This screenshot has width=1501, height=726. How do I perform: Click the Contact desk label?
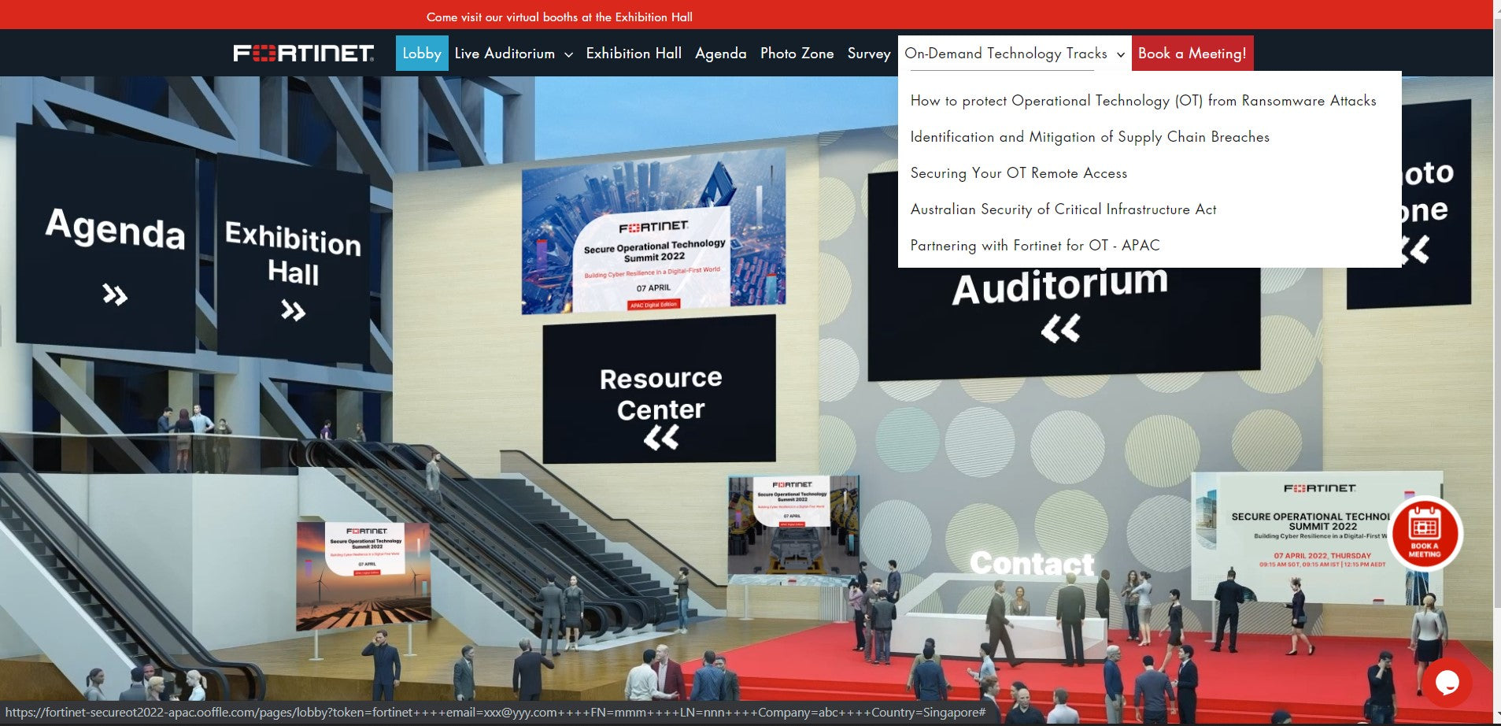coord(1032,563)
